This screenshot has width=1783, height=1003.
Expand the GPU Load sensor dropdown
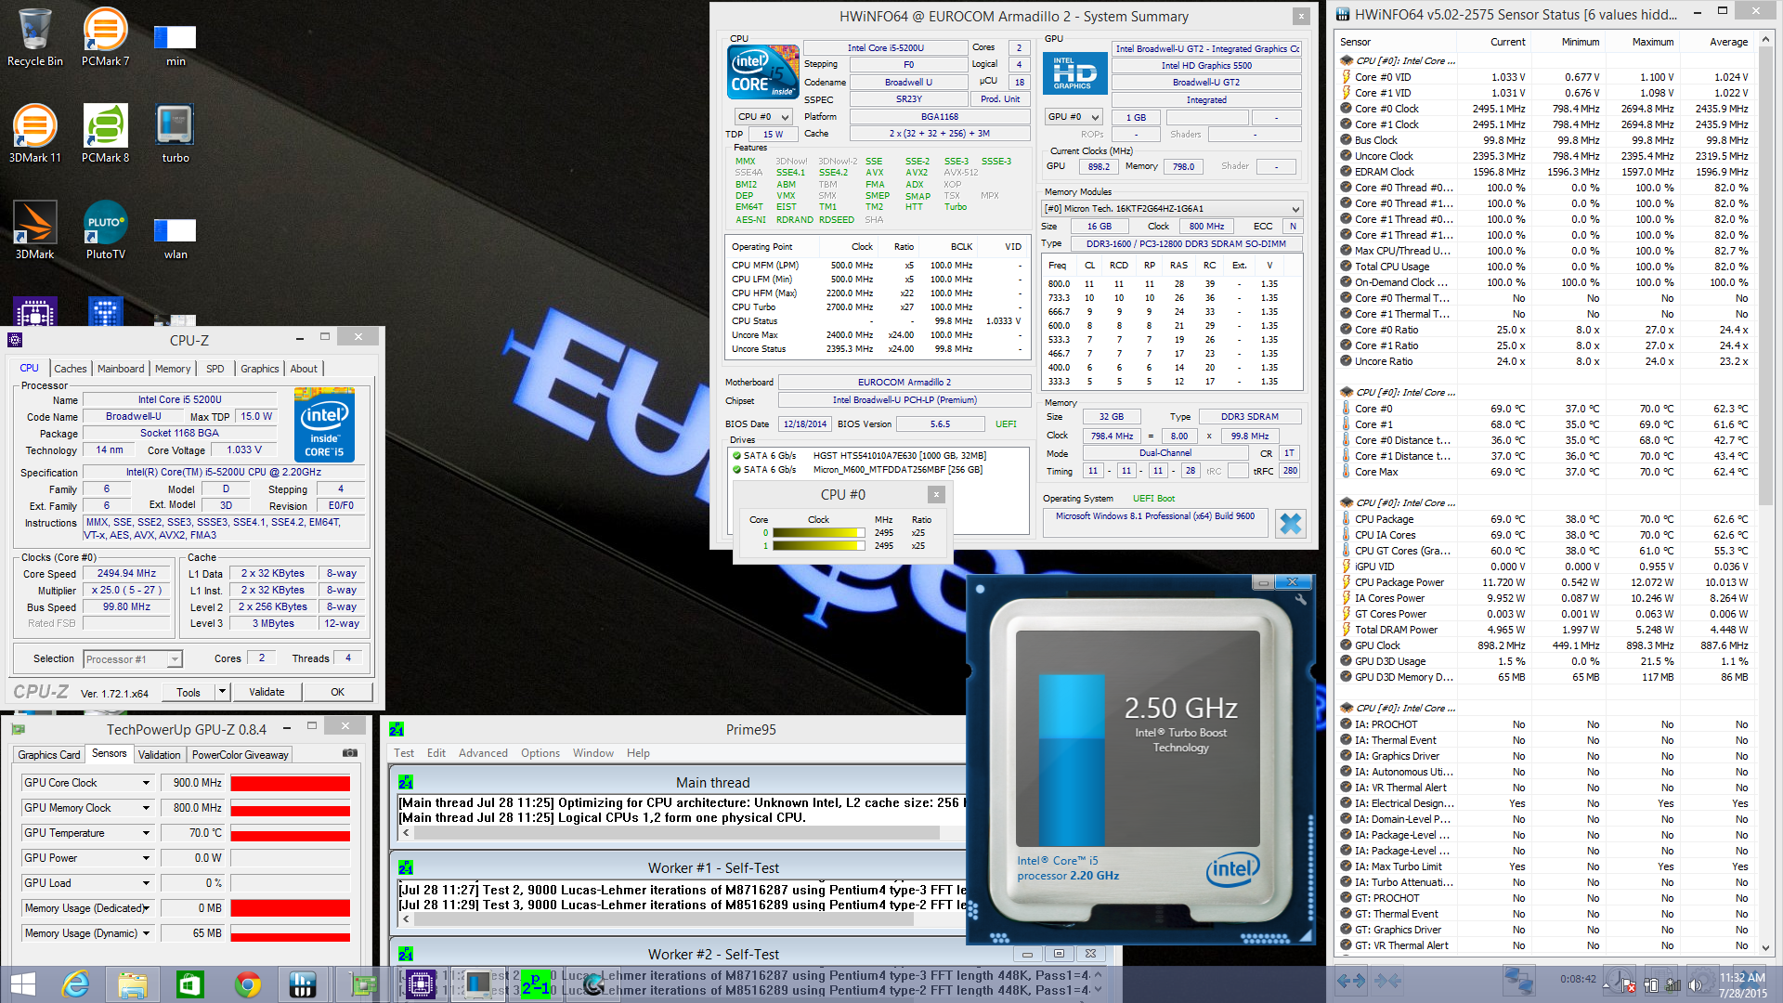146,883
